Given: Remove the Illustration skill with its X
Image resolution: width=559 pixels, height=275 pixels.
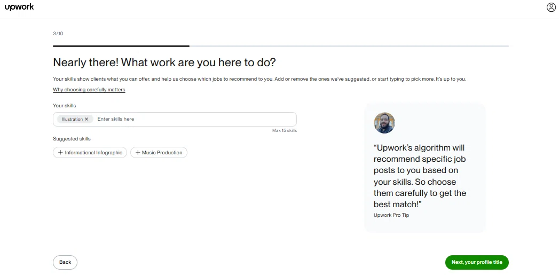Looking at the screenshot, I should pyautogui.click(x=86, y=119).
